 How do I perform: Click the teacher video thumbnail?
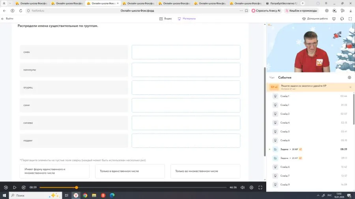pyautogui.click(x=311, y=48)
